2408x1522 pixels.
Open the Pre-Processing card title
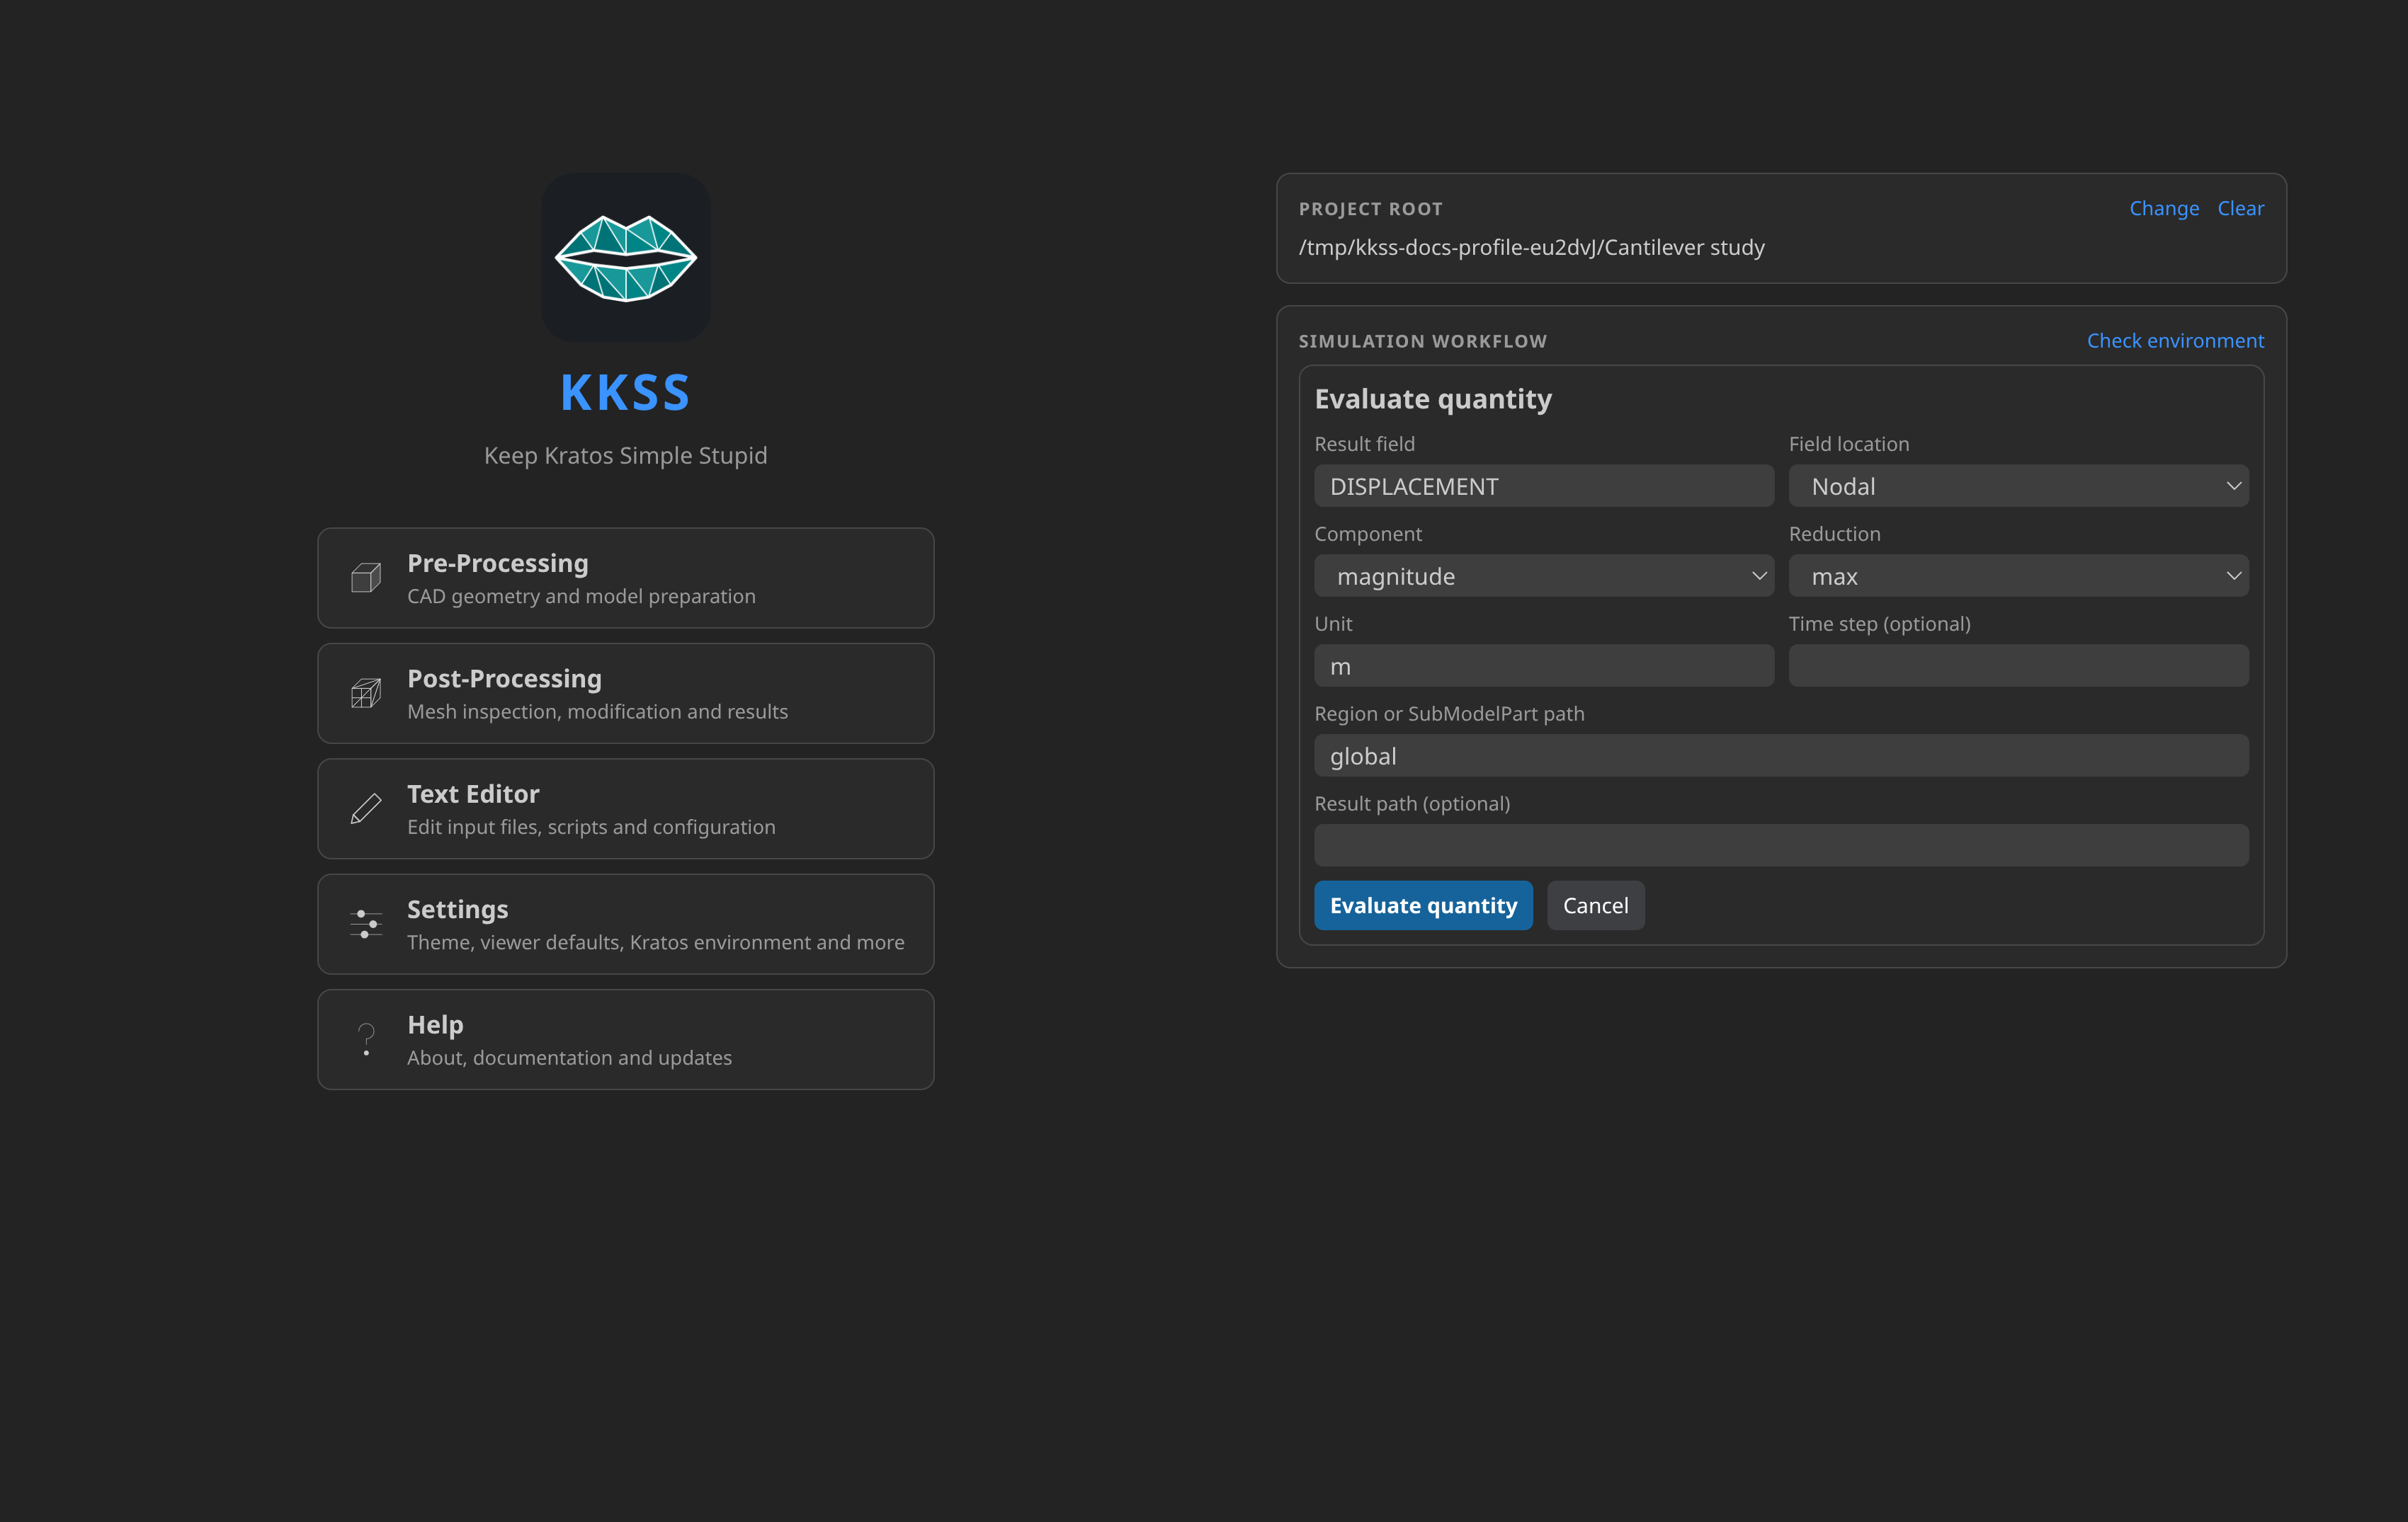pyautogui.click(x=498, y=563)
